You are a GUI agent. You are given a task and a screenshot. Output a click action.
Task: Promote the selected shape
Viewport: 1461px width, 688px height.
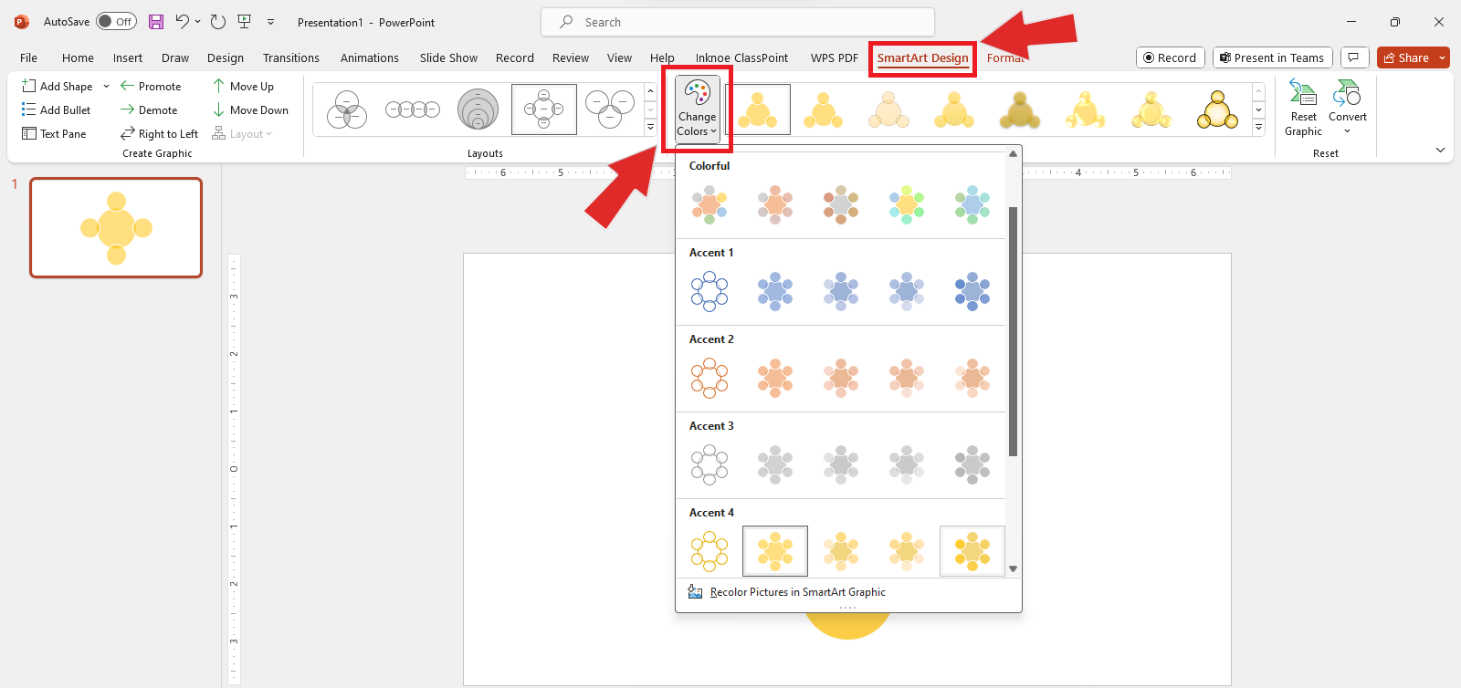click(x=151, y=87)
